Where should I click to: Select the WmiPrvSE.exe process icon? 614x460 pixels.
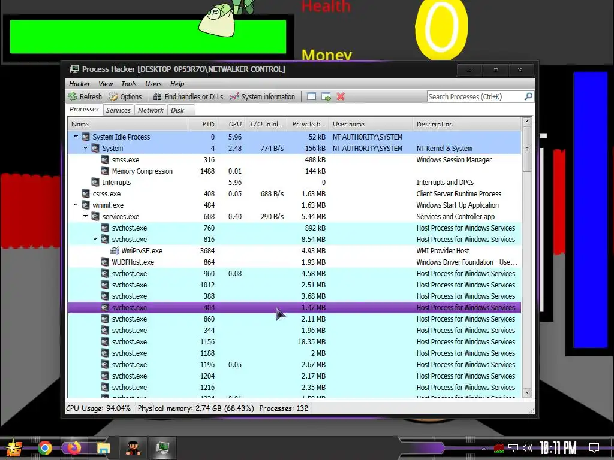pyautogui.click(x=115, y=251)
